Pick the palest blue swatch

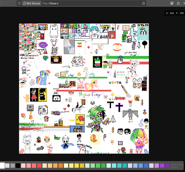(130, 166)
